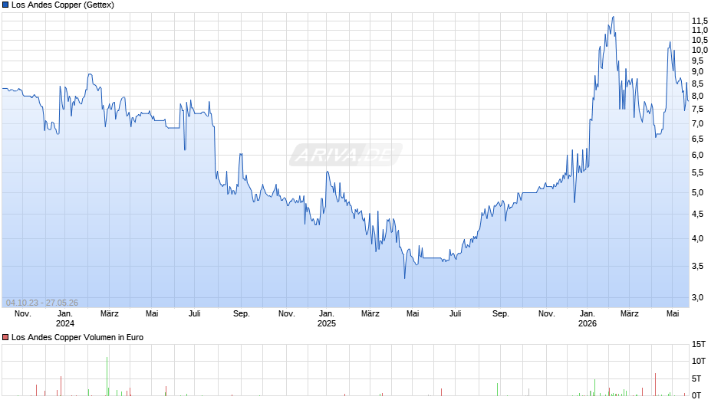Screen dimensions: 721x403
Task: Click the price label '8,0'
Action: point(697,96)
